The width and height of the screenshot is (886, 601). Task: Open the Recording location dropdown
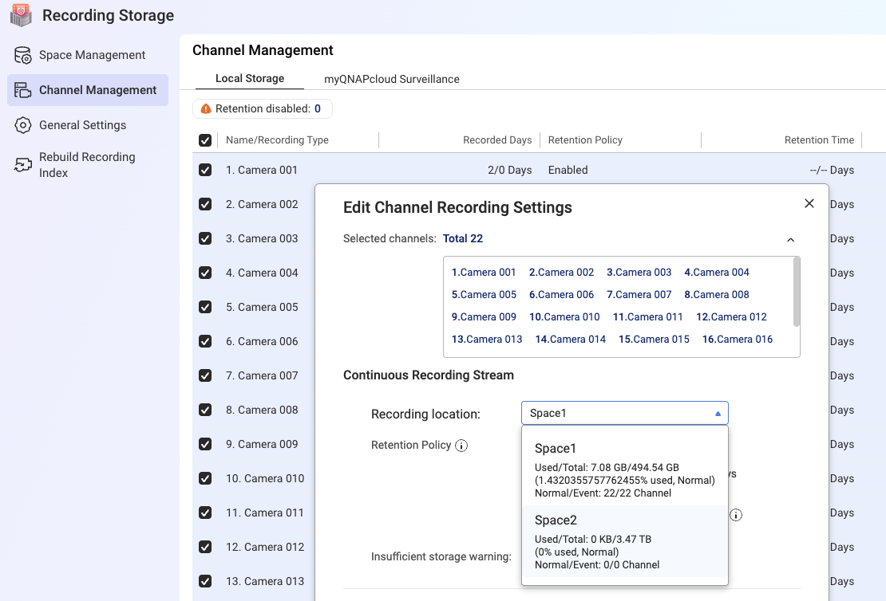pos(624,413)
